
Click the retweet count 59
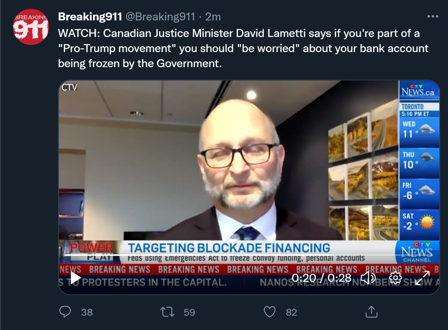point(189,312)
